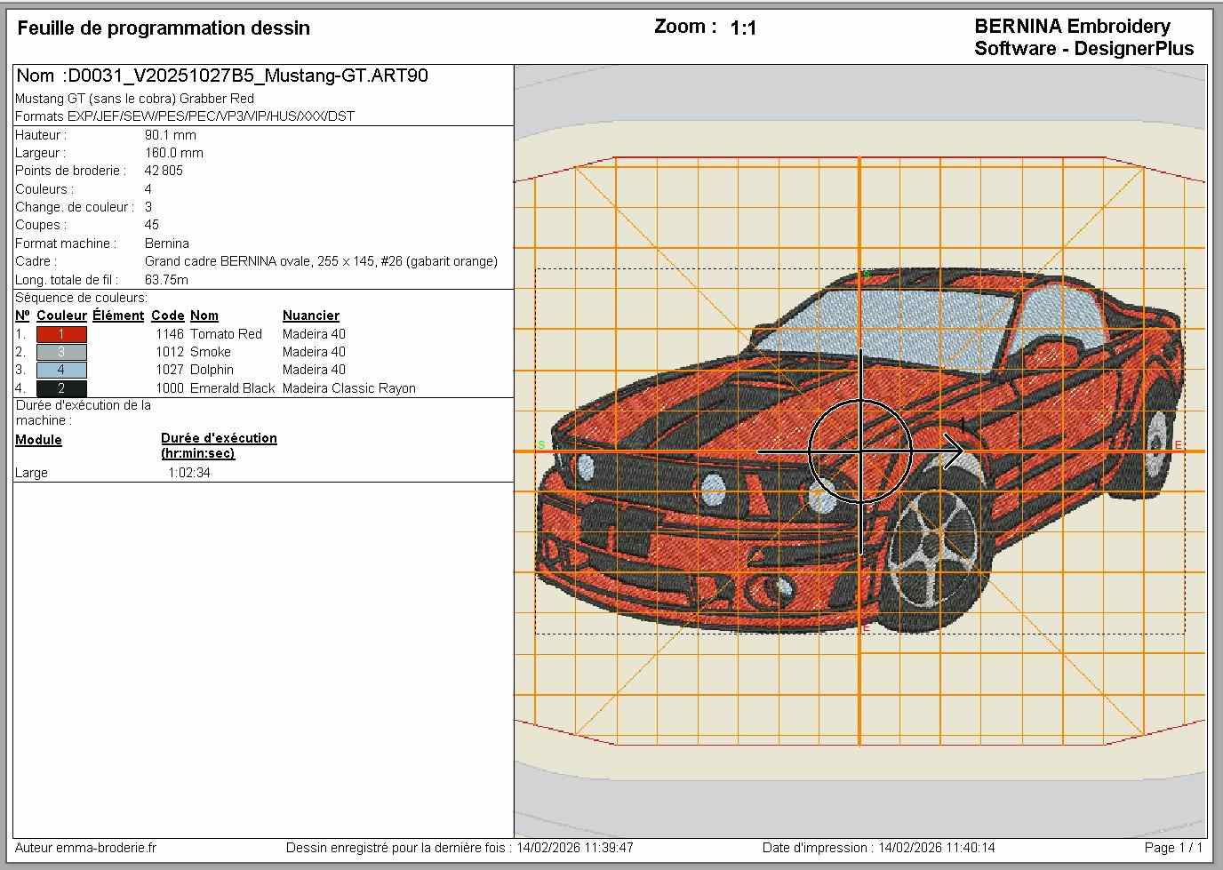The width and height of the screenshot is (1223, 870).
Task: Click the Zoom 1:1 indicator
Action: [705, 28]
